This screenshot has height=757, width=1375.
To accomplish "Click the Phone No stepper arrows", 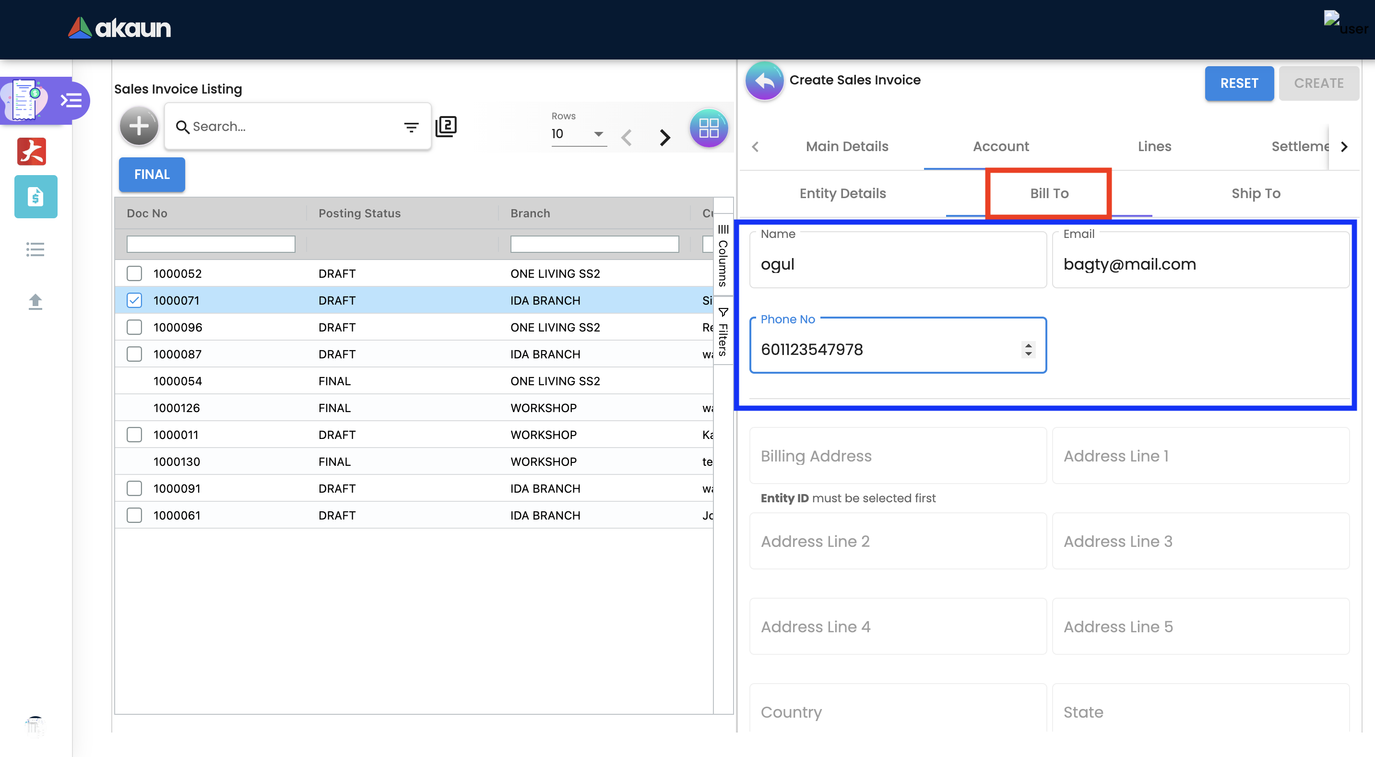I will coord(1028,349).
